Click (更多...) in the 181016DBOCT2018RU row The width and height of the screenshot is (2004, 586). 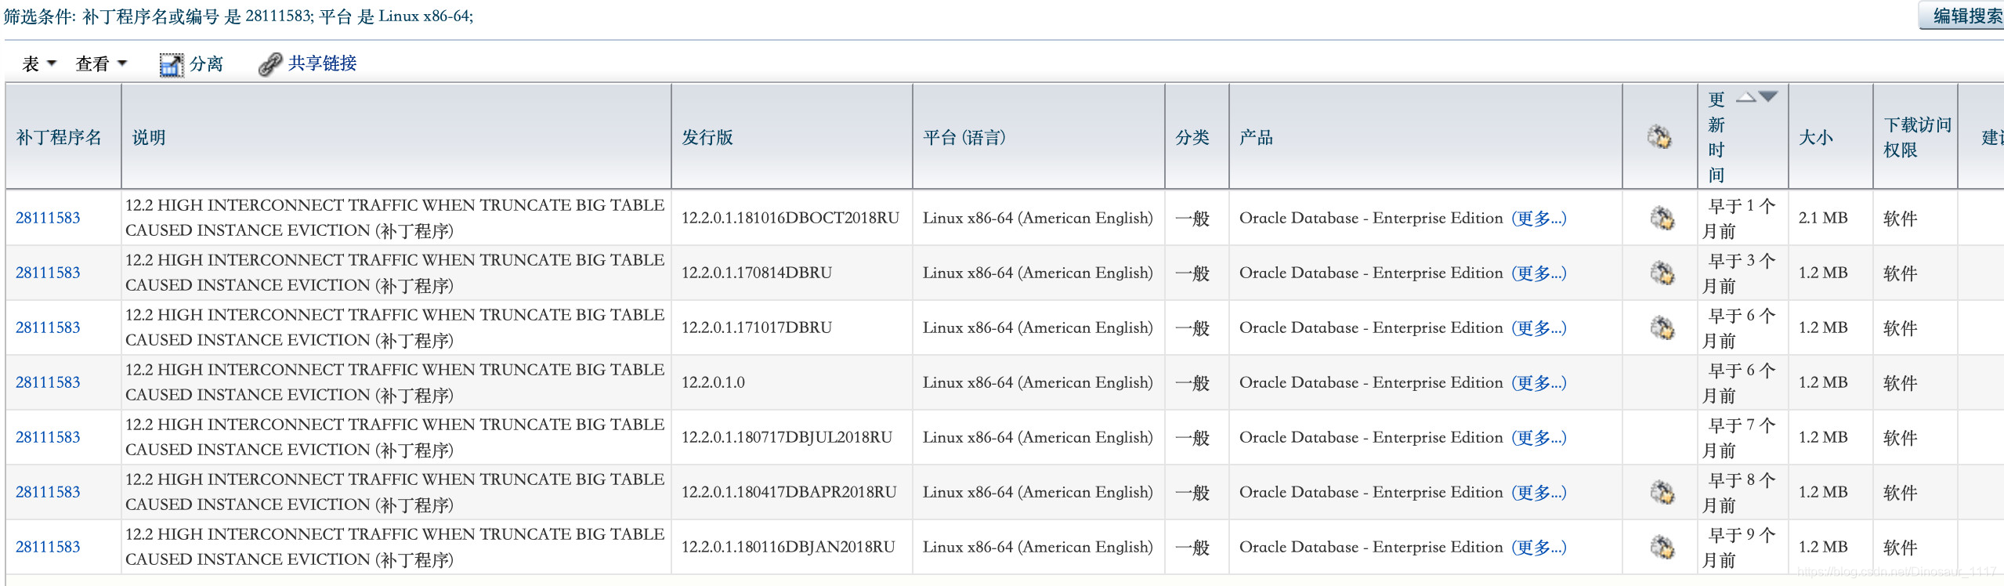tap(1539, 218)
